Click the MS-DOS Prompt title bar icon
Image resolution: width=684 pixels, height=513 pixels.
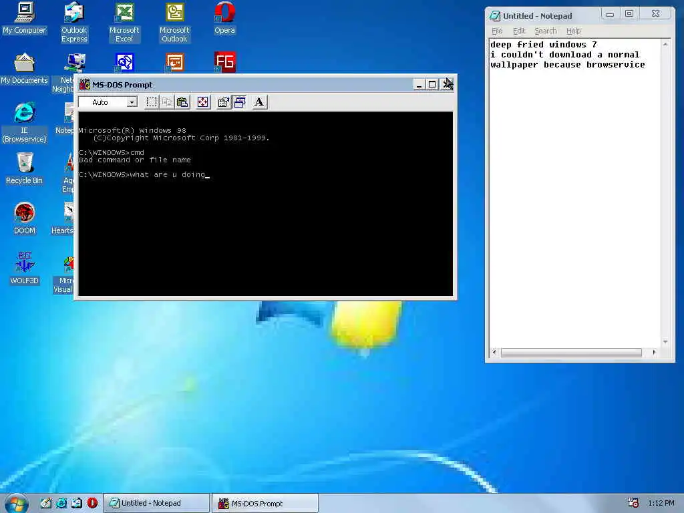pos(85,84)
